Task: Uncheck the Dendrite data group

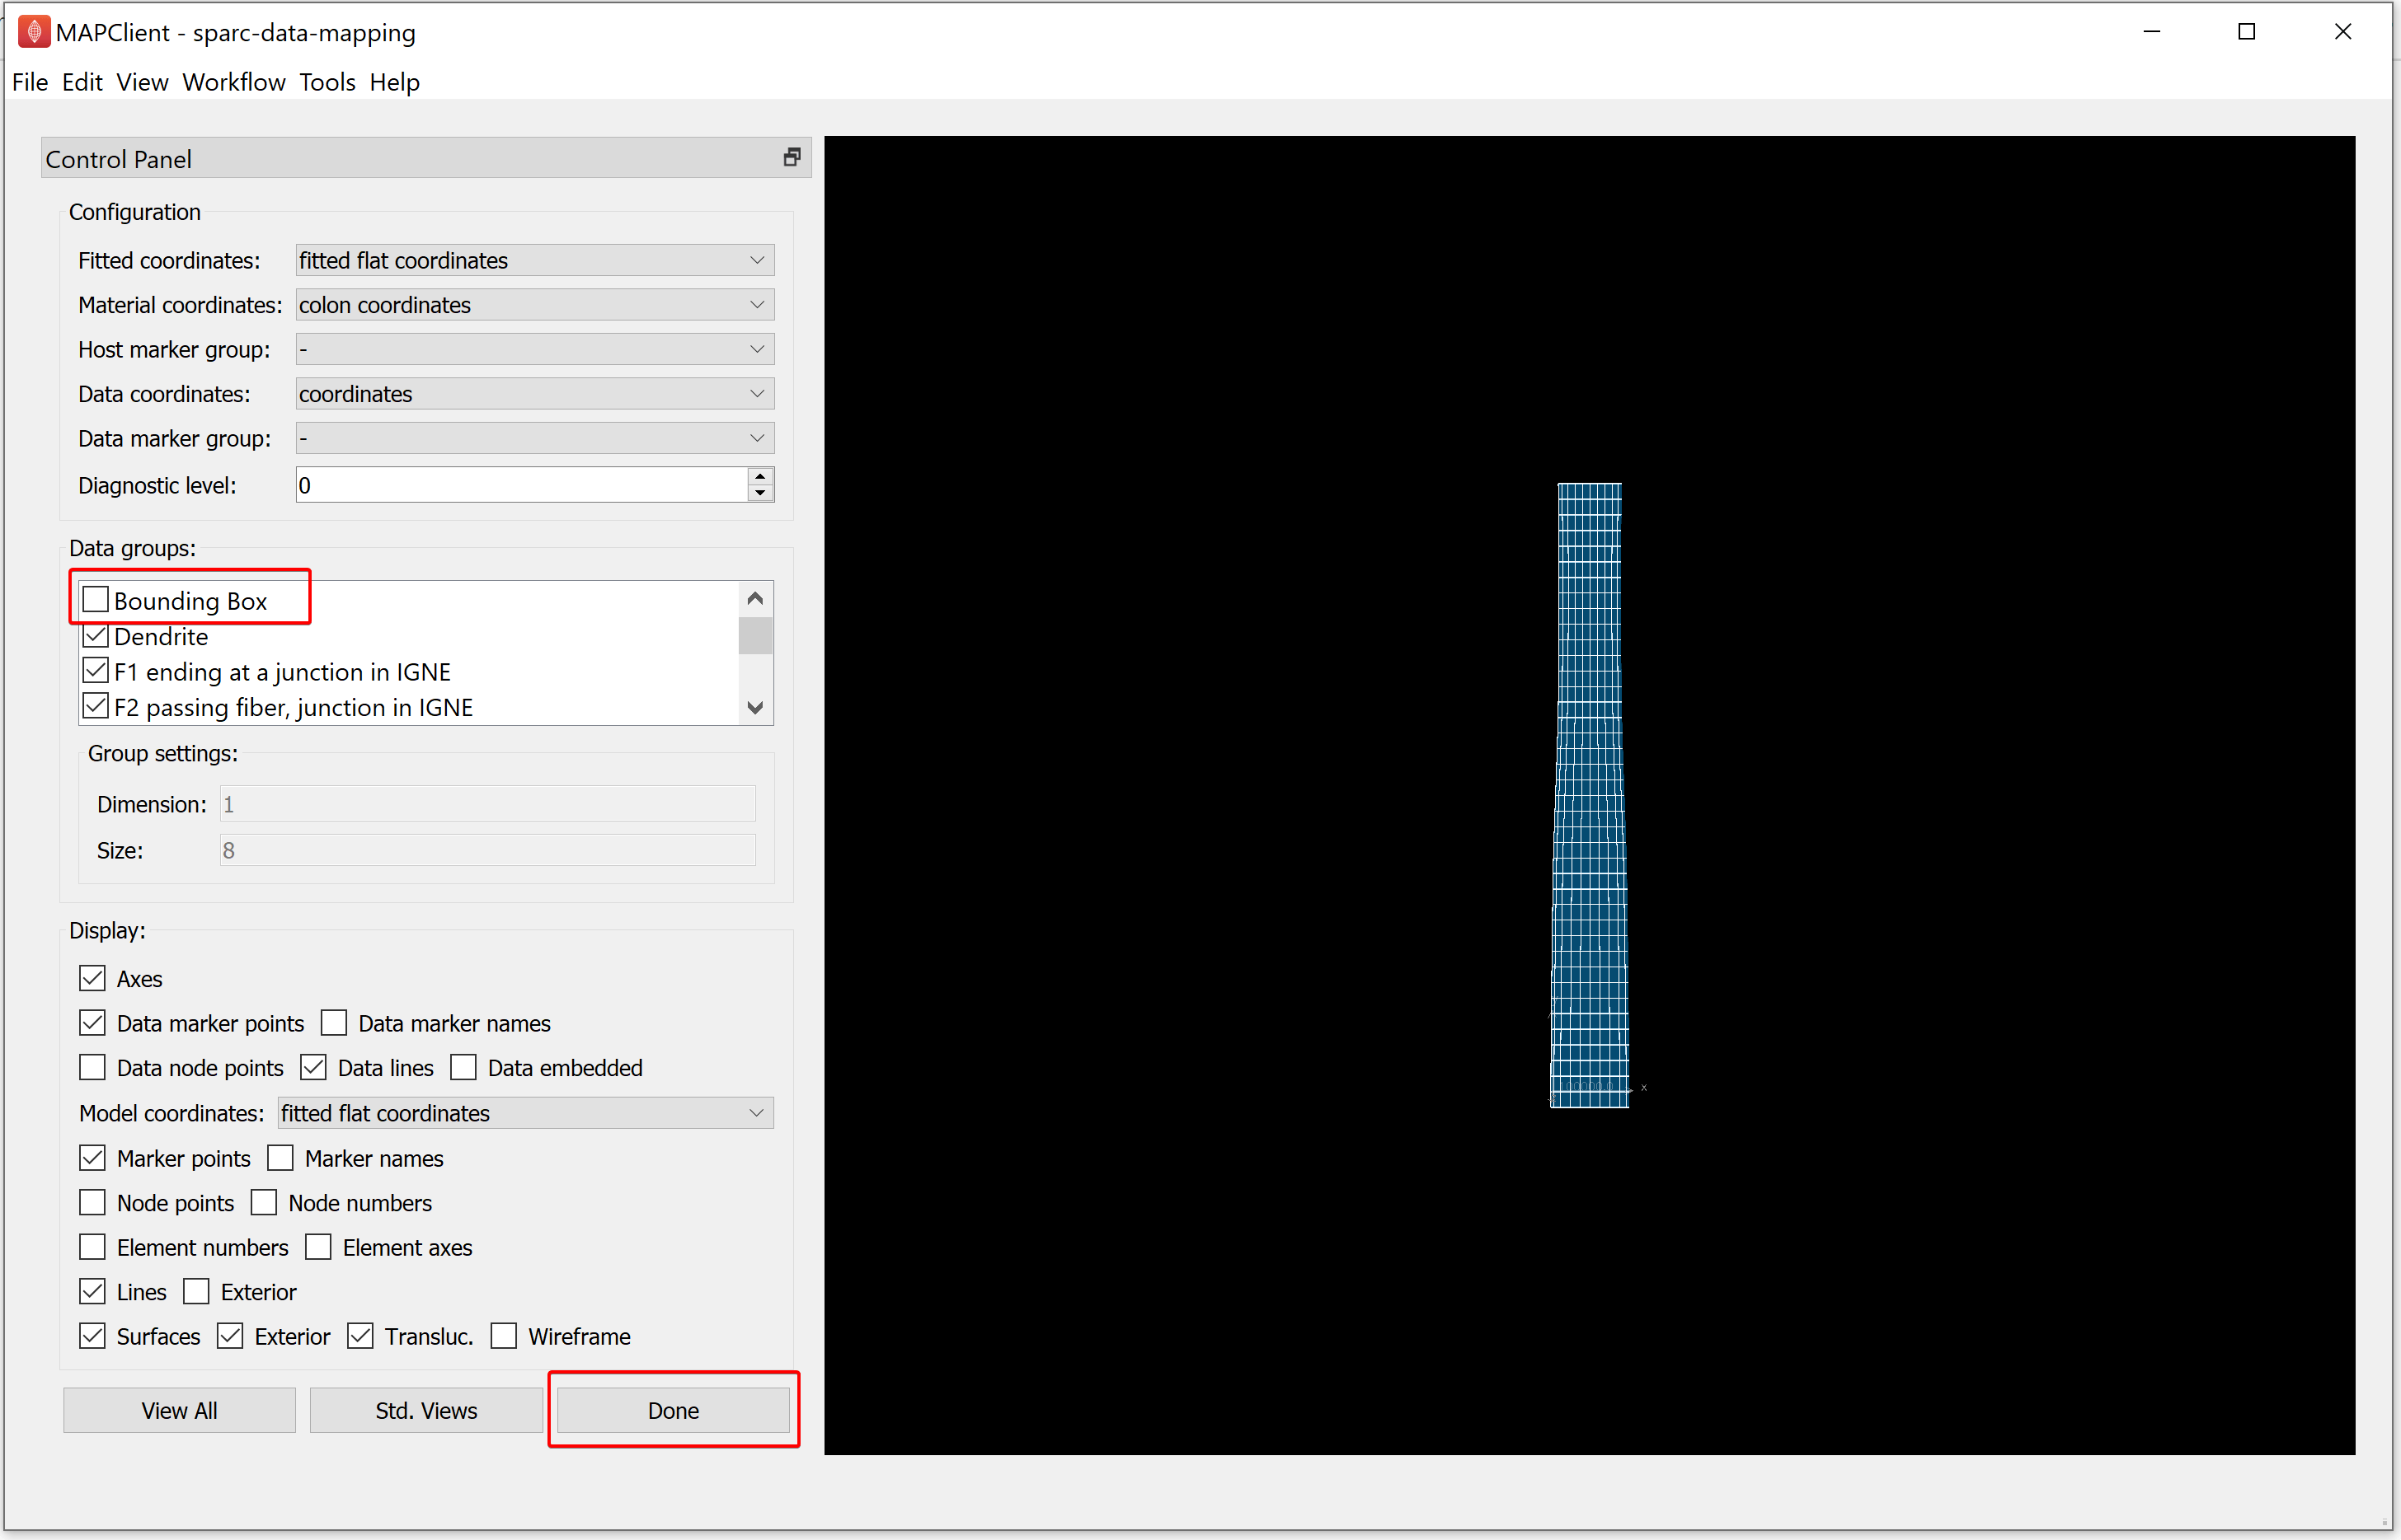Action: click(x=95, y=636)
